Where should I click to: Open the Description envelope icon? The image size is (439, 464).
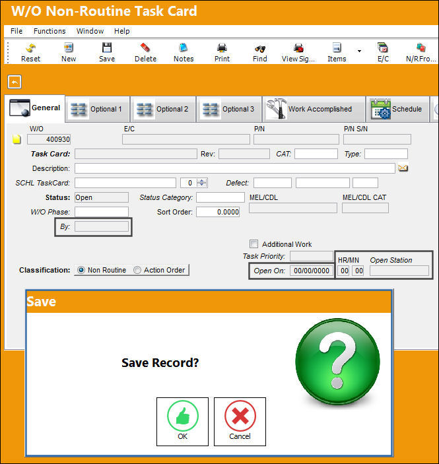[x=403, y=168]
